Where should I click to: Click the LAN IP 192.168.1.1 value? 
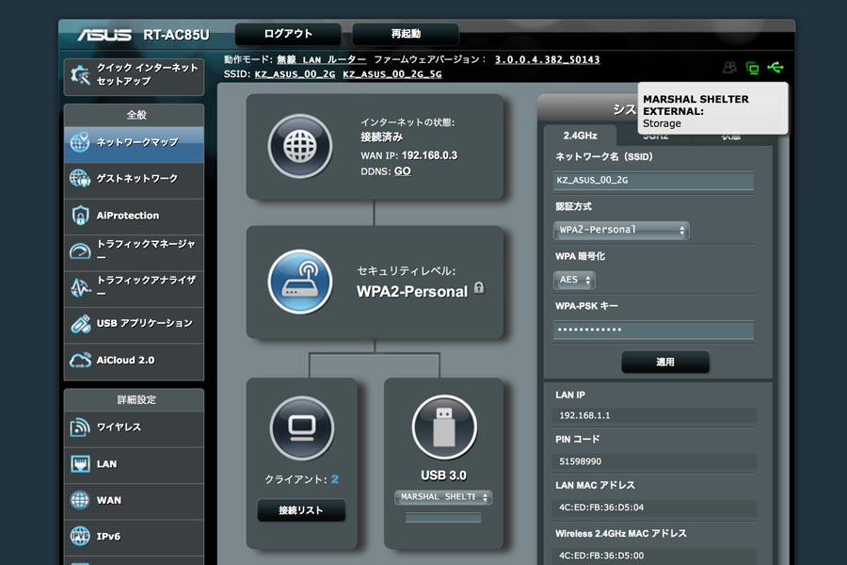point(584,416)
